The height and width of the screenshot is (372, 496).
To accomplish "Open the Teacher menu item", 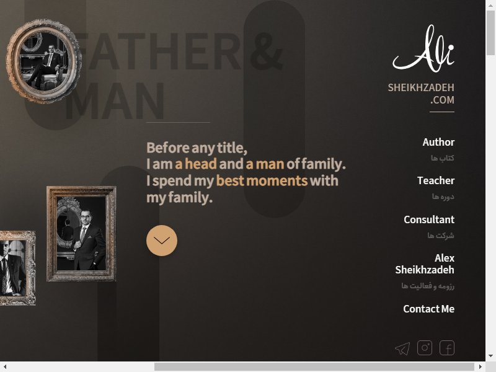I will [x=436, y=180].
